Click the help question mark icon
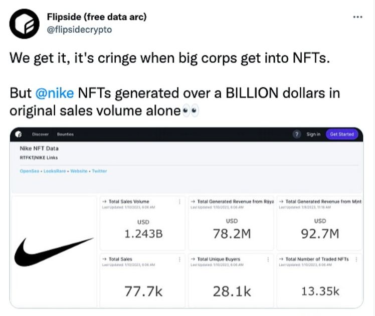The height and width of the screenshot is (316, 375). coord(296,134)
